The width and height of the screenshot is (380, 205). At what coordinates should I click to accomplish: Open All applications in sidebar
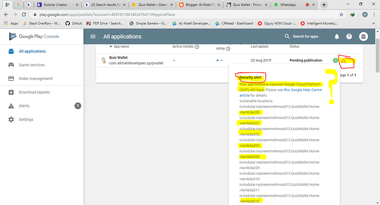point(32,51)
